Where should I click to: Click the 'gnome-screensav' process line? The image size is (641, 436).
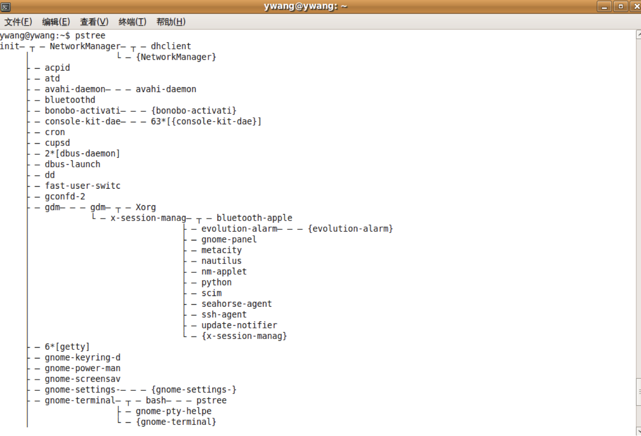pos(82,379)
